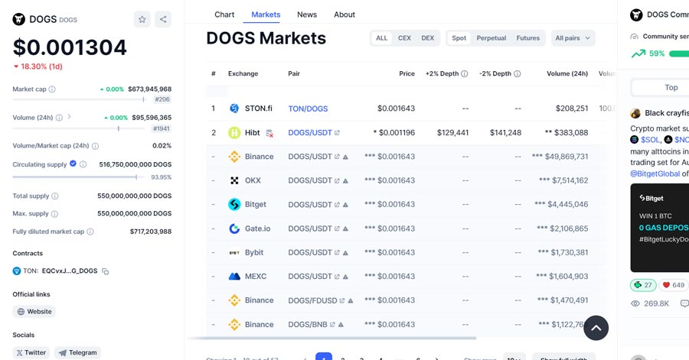Expand the Volume (24h) chevron
Image resolution: width=689 pixels, height=360 pixels.
pos(69,117)
